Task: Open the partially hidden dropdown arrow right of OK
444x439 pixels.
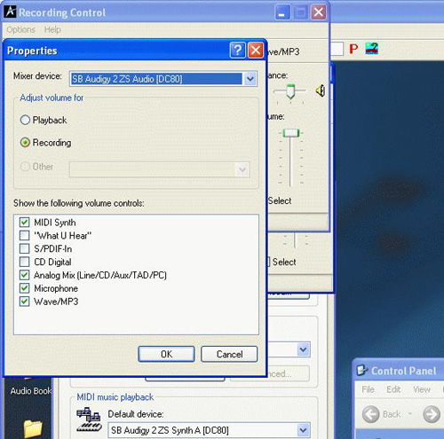Action: tap(303, 349)
